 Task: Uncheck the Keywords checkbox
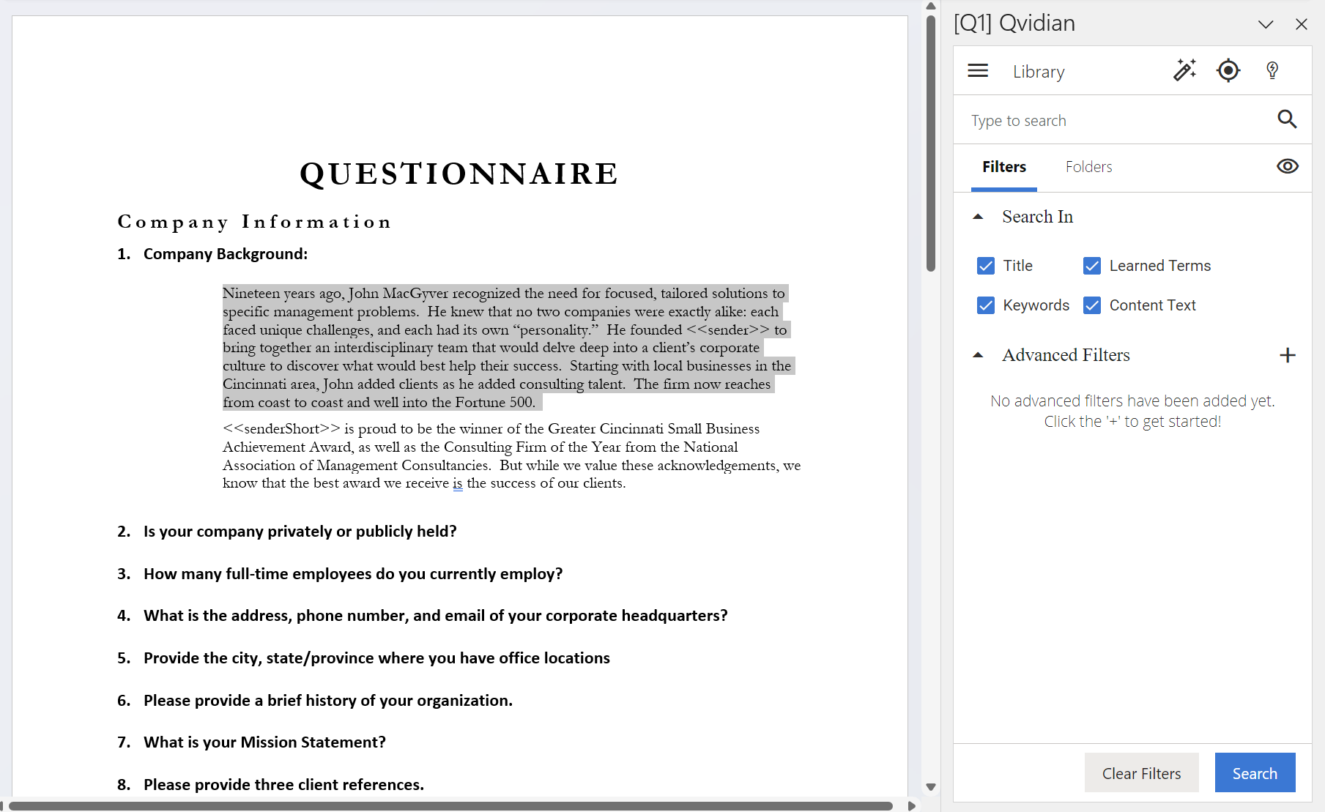(x=986, y=305)
